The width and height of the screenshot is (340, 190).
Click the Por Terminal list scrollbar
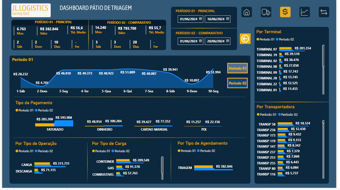pyautogui.click(x=323, y=56)
